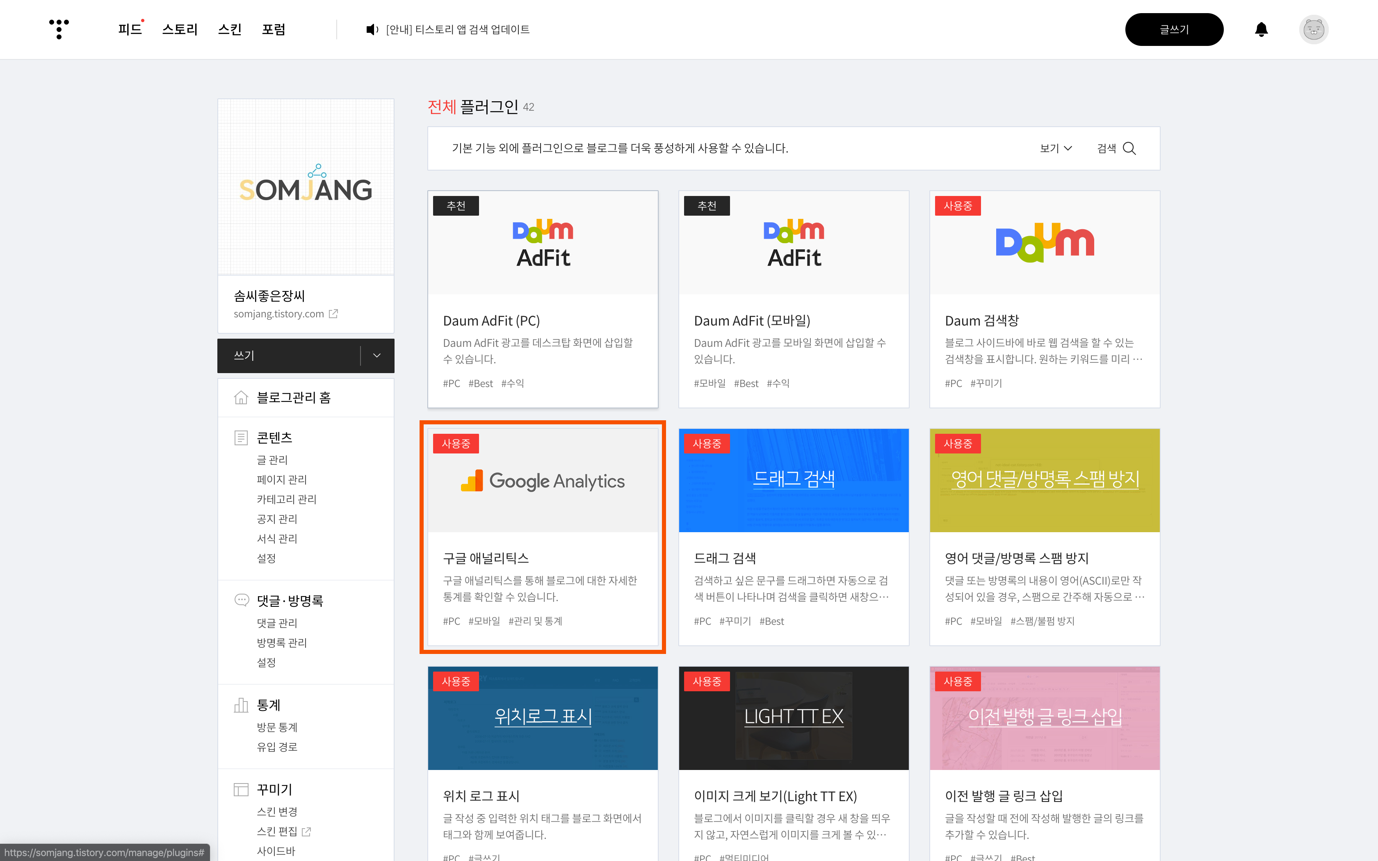Open 유입 경로 in sidebar

click(x=277, y=747)
